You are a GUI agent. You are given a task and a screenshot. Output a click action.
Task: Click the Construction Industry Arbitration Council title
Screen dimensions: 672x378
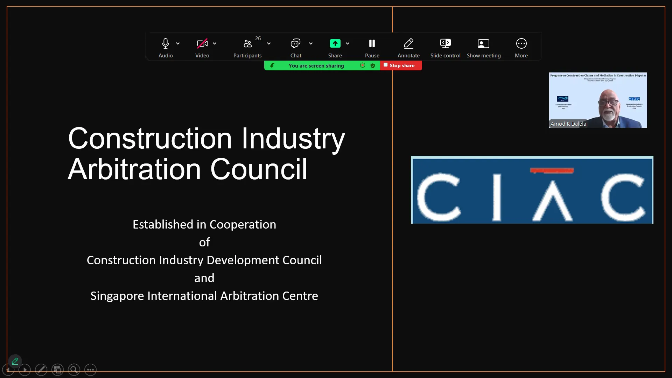tap(206, 154)
